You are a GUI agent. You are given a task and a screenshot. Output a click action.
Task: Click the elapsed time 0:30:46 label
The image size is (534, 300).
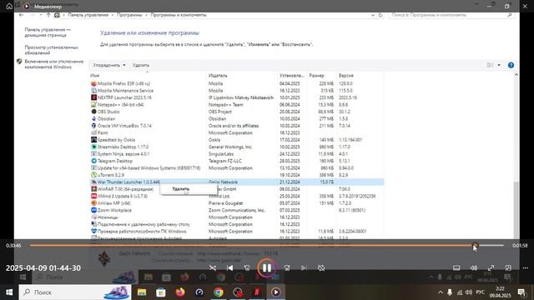coord(13,246)
